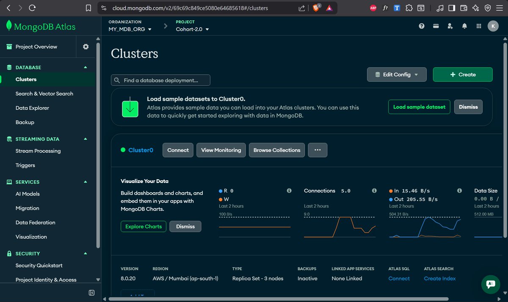Click the Atlas SQL Connect link
This screenshot has width=508, height=302.
click(399, 278)
